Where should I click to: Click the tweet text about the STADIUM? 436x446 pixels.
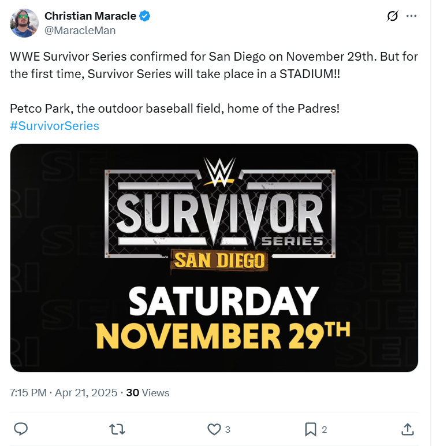click(x=173, y=75)
